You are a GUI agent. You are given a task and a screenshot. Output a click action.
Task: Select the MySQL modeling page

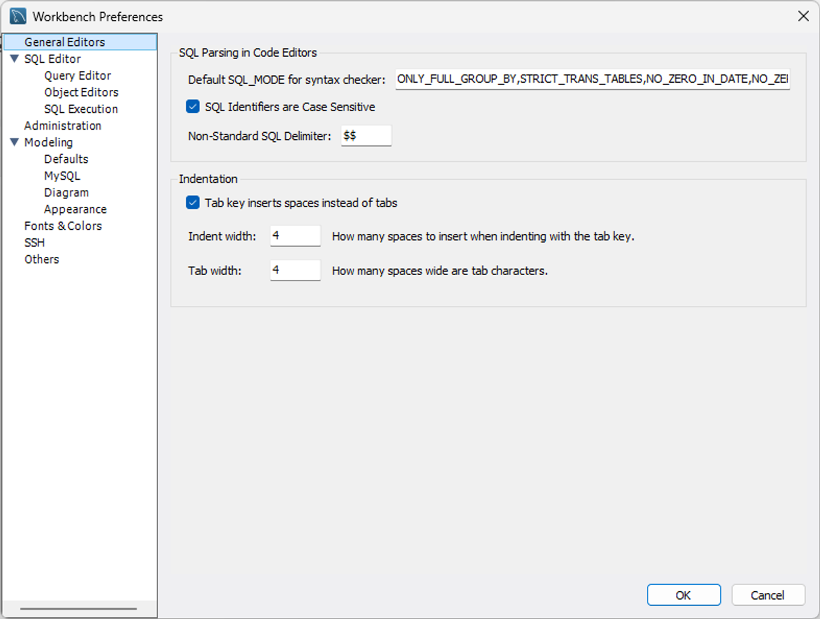[x=62, y=176]
